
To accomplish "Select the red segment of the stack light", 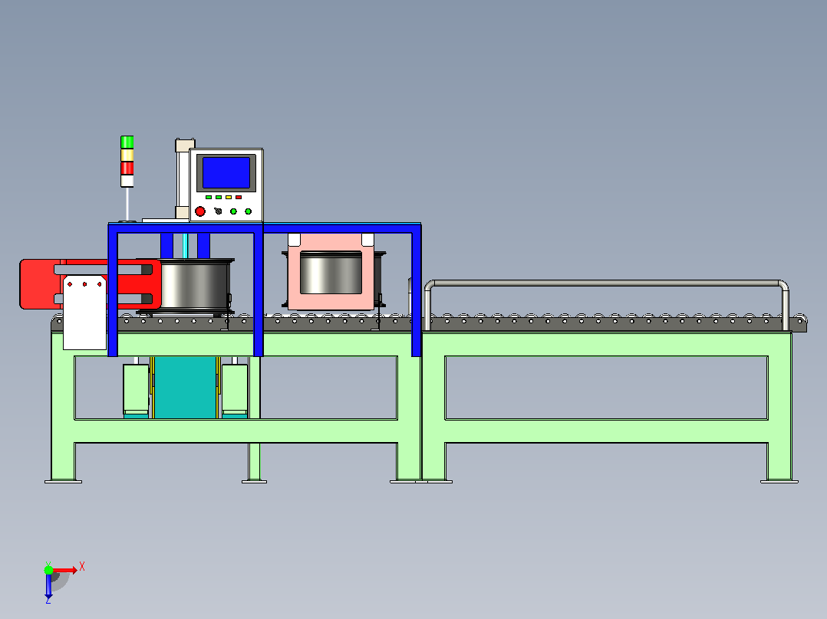I will coord(127,168).
